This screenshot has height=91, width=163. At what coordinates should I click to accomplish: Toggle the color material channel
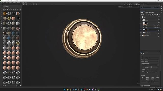tap(143, 78)
